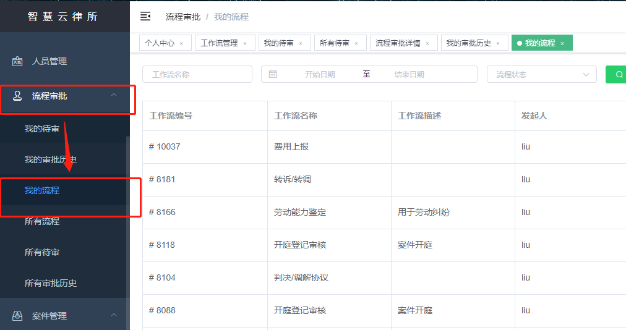
Task: Close the active 我的流程 tab
Action: (562, 43)
